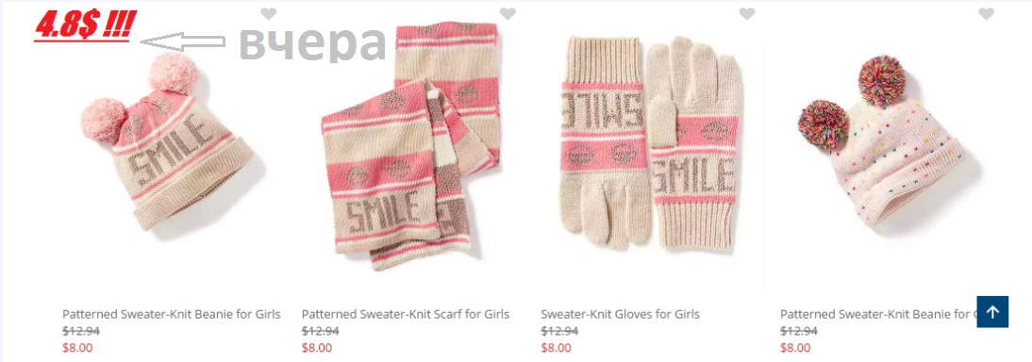Open Patterned Sweater-Knit Beanie for Girls link
This screenshot has width=1032, height=362.
click(x=171, y=314)
